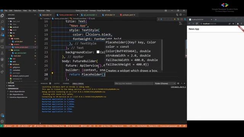Open the Edit menu
244x137 pixels.
[x=11, y=11]
